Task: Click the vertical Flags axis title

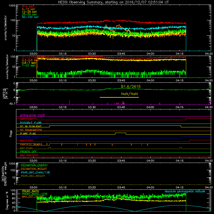Action: [x=11, y=133]
